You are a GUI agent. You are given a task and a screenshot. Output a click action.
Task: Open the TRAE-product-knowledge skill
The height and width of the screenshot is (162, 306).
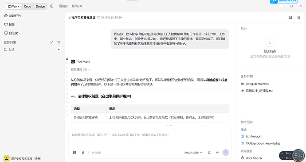click(x=260, y=143)
